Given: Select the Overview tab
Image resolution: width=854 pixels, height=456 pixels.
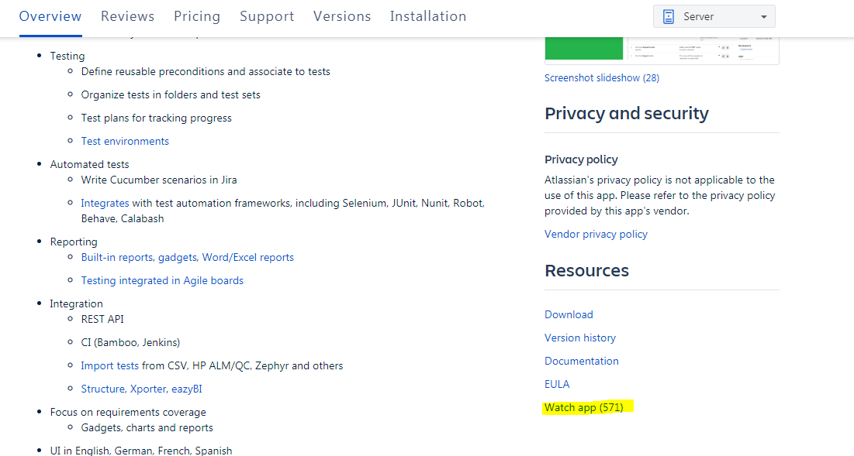Looking at the screenshot, I should (50, 15).
